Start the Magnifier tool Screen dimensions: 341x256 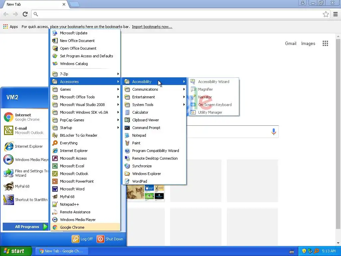coord(214,89)
